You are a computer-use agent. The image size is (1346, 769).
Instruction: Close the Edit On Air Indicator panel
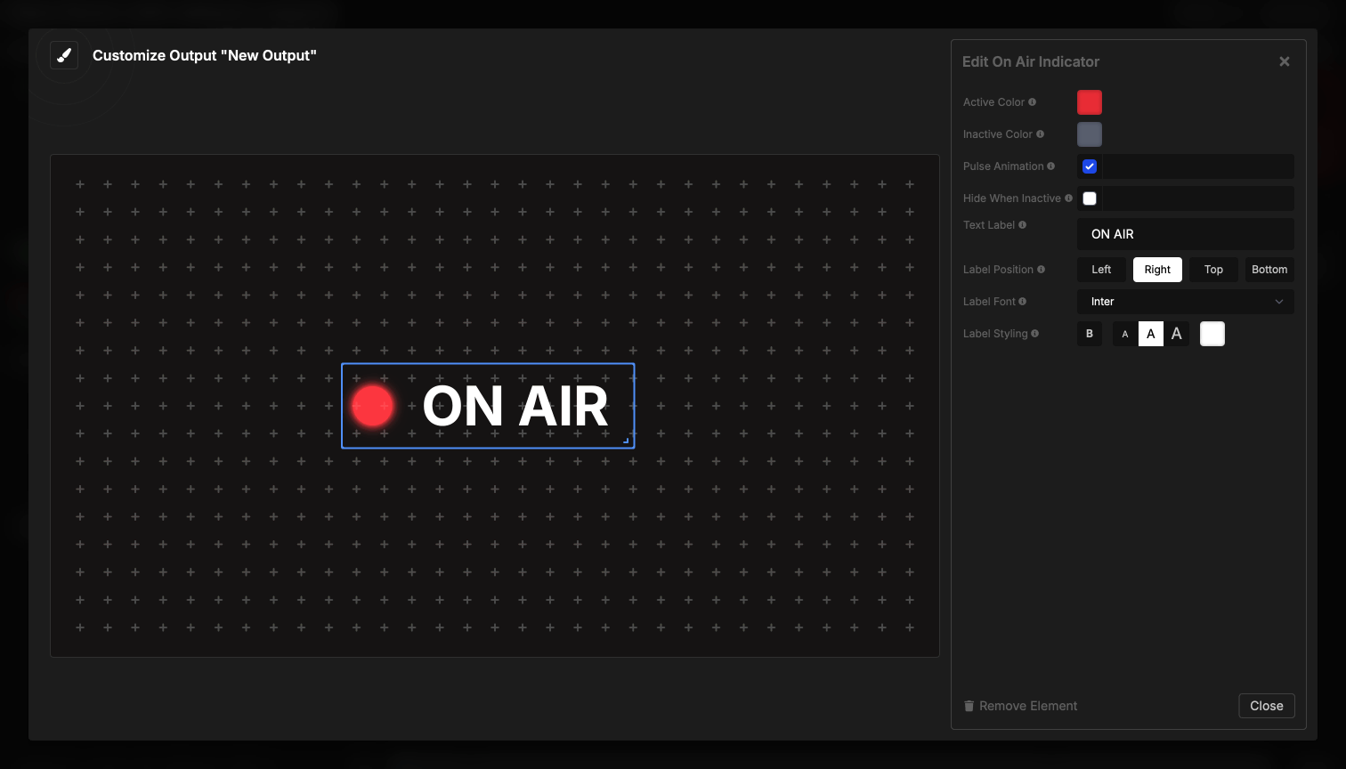click(x=1285, y=61)
